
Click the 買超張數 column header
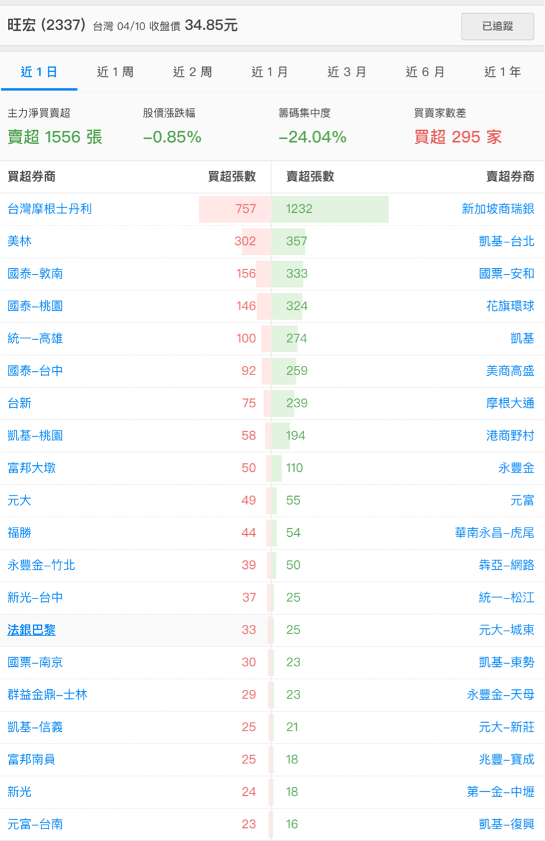[230, 176]
